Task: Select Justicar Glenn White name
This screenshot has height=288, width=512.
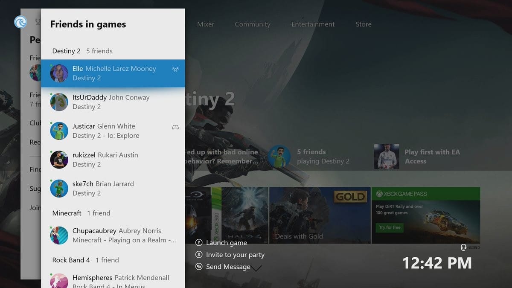Action: 104,126
